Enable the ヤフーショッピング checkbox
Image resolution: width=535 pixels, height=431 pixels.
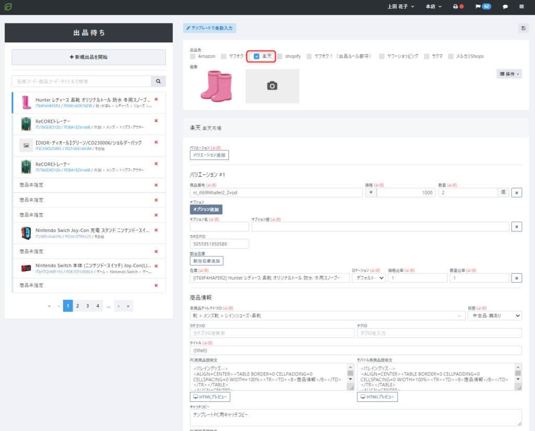(382, 56)
